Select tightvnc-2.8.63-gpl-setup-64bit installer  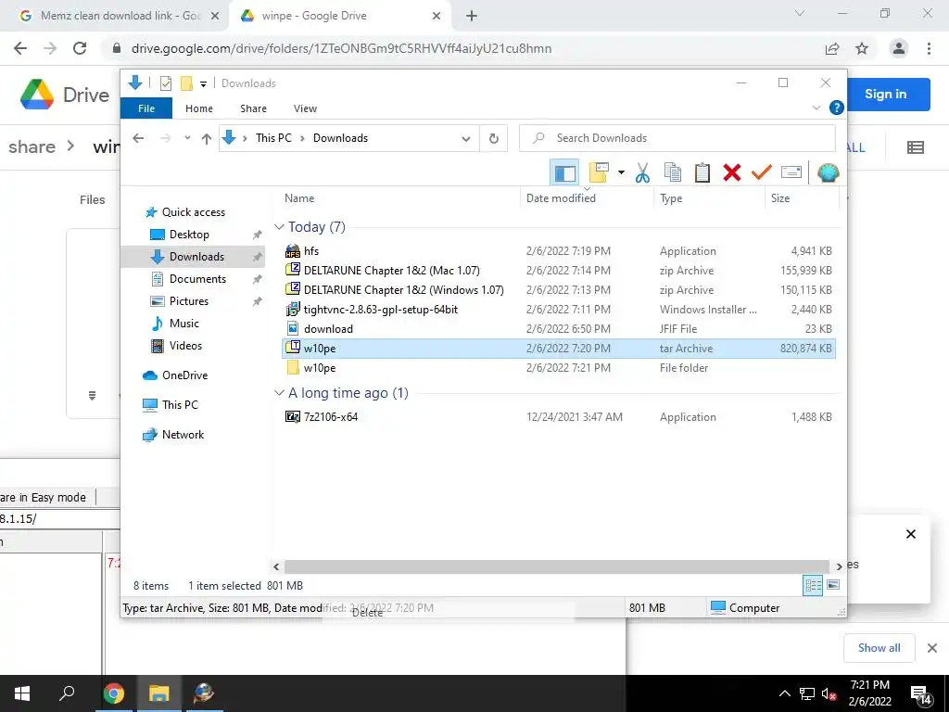point(559,309)
